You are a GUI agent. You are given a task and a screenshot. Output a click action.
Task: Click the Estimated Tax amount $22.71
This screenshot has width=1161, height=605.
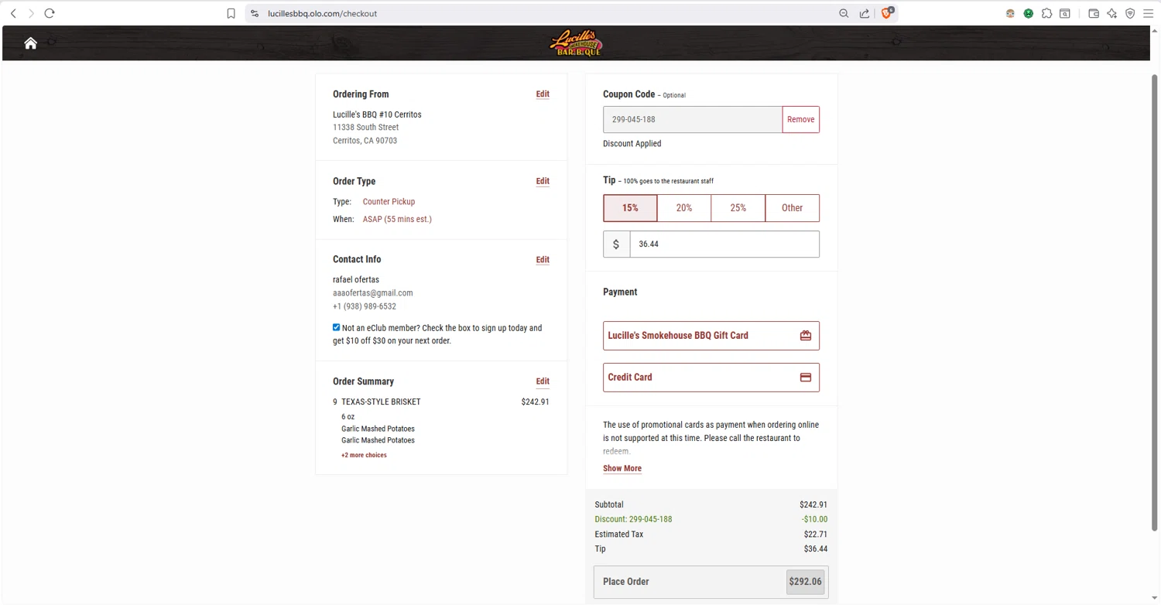(815, 535)
